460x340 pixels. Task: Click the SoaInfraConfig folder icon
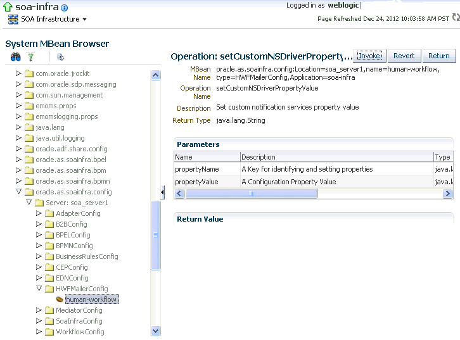(x=49, y=321)
